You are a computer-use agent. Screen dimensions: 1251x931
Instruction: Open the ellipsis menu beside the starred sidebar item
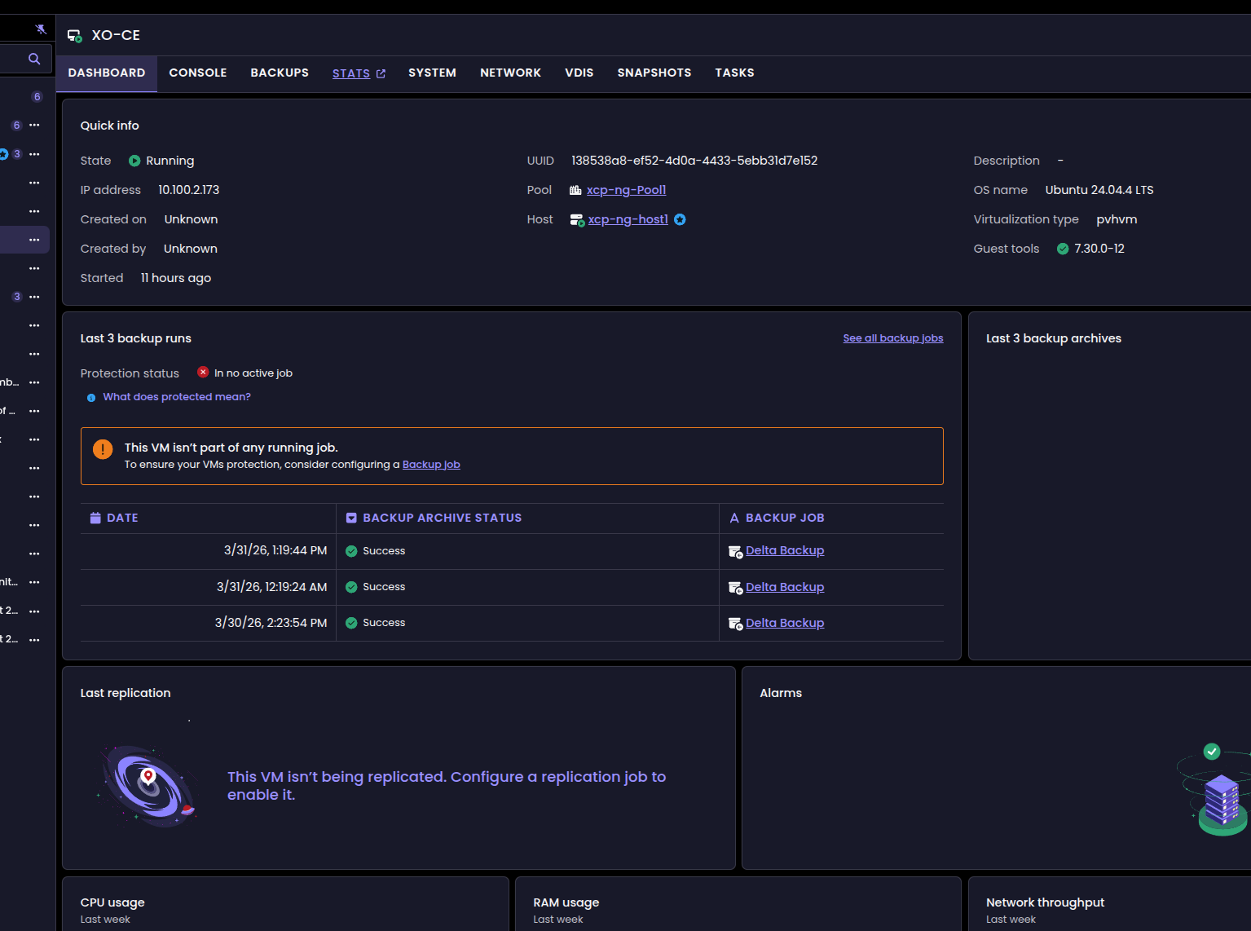coord(34,154)
